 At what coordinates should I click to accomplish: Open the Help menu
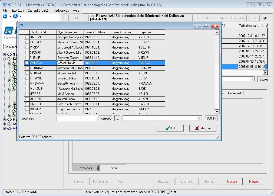76,11
